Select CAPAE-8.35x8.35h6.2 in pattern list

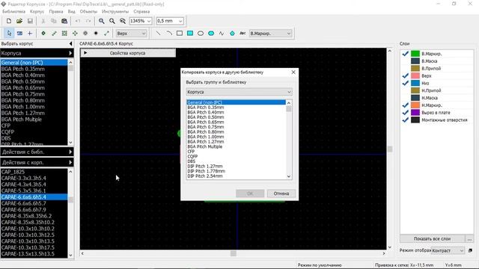pos(34,216)
